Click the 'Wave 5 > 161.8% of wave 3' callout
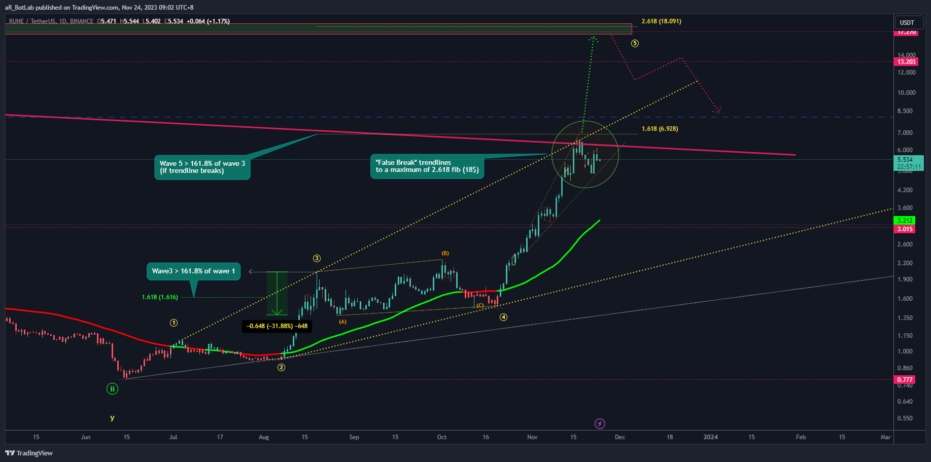The height and width of the screenshot is (462, 931). tap(202, 167)
